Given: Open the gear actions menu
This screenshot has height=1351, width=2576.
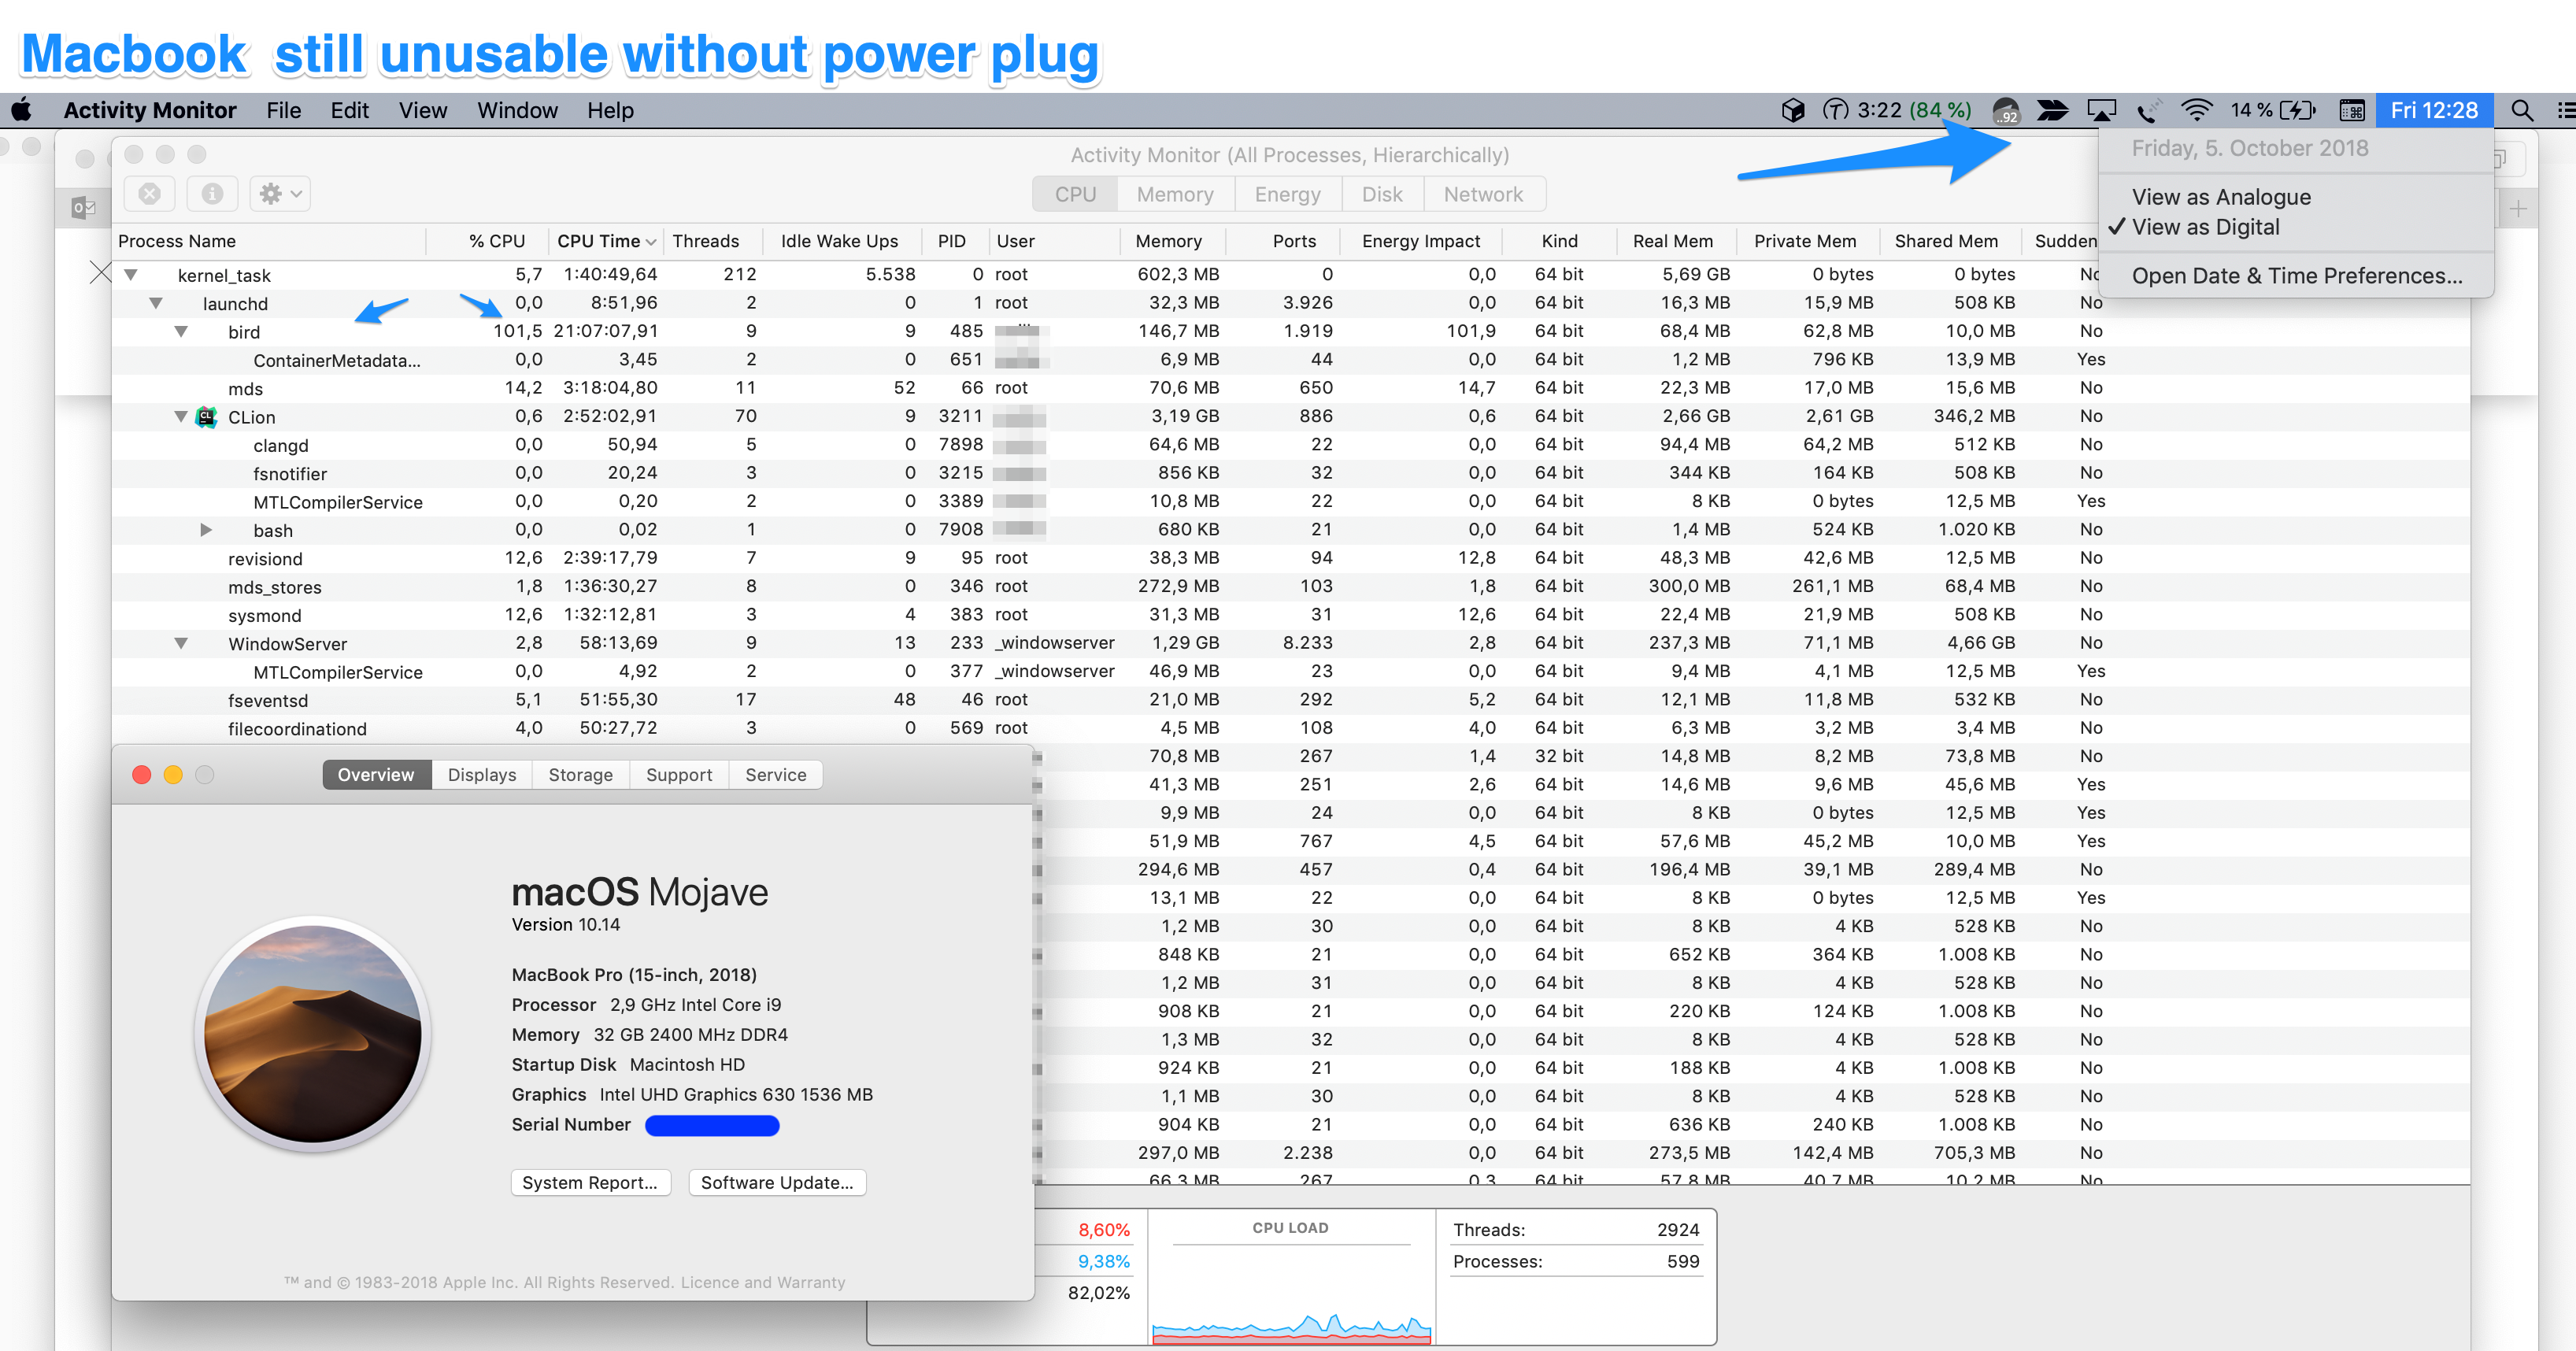Looking at the screenshot, I should [x=279, y=193].
